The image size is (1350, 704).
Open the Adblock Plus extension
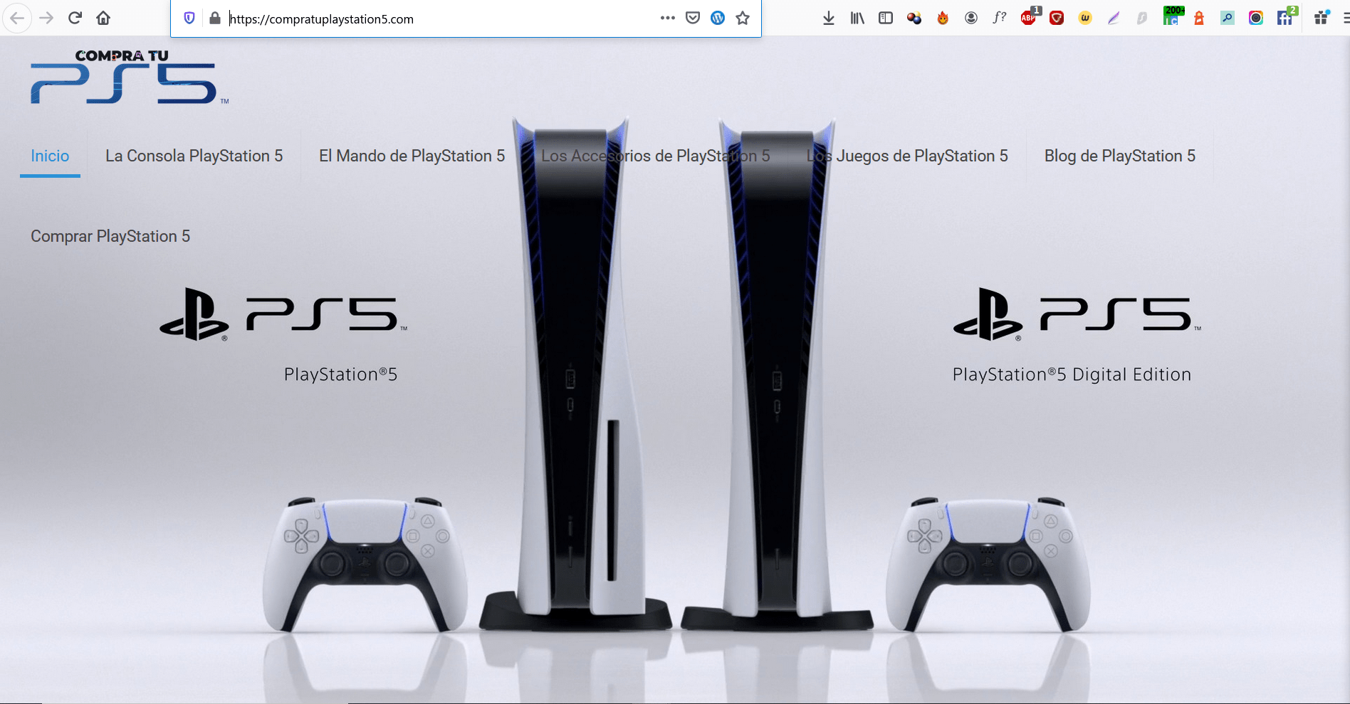click(1029, 16)
